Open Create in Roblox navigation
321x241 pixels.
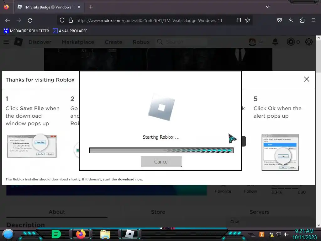(x=113, y=42)
